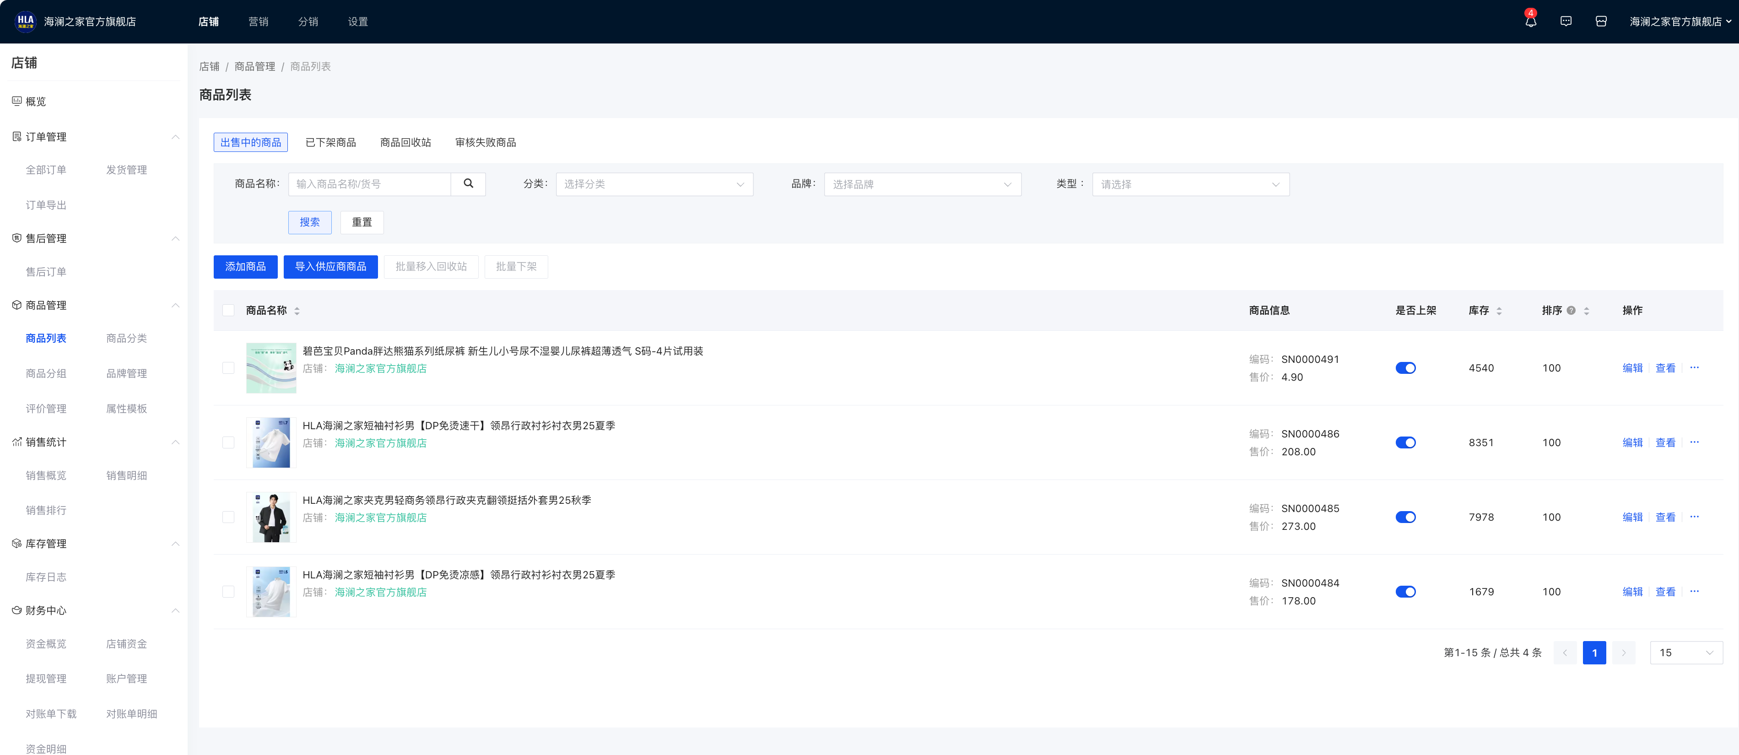Screen dimensions: 1739x755
Task: Open more actions for SN0000486
Action: click(x=1694, y=442)
